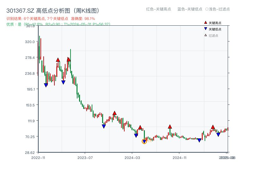Click the red 关键高点 legend triangle
This screenshot has width=253, height=190.
click(x=205, y=22)
